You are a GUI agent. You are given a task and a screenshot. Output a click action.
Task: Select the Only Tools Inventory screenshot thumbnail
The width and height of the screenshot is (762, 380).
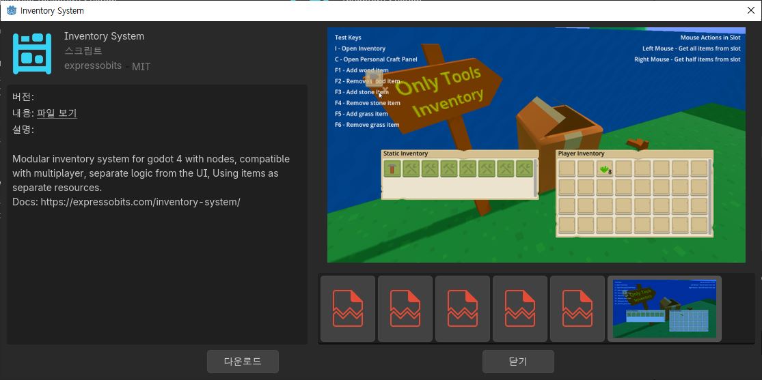[x=664, y=308]
